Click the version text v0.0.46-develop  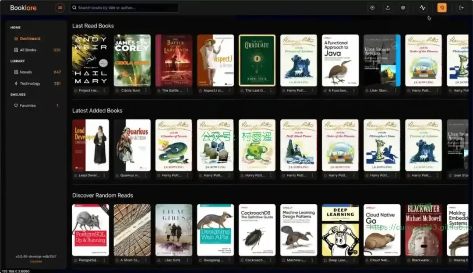(36, 256)
